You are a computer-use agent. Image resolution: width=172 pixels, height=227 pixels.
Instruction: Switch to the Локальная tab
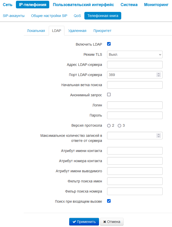point(36,31)
